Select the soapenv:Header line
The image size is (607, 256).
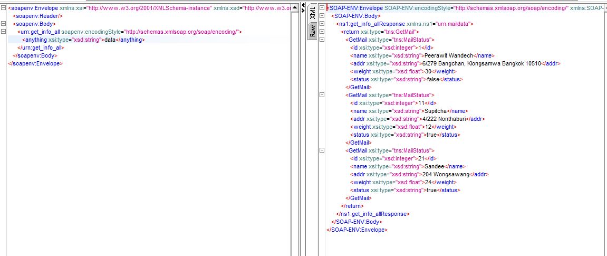click(37, 16)
